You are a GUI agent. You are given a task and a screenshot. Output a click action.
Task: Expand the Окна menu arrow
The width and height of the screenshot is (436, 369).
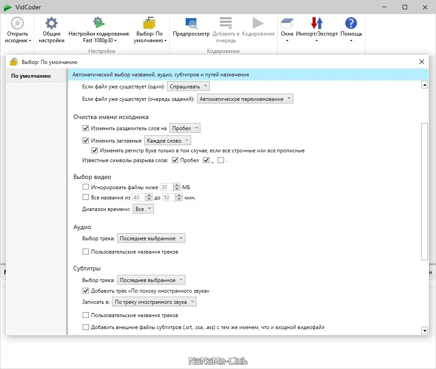coord(287,40)
